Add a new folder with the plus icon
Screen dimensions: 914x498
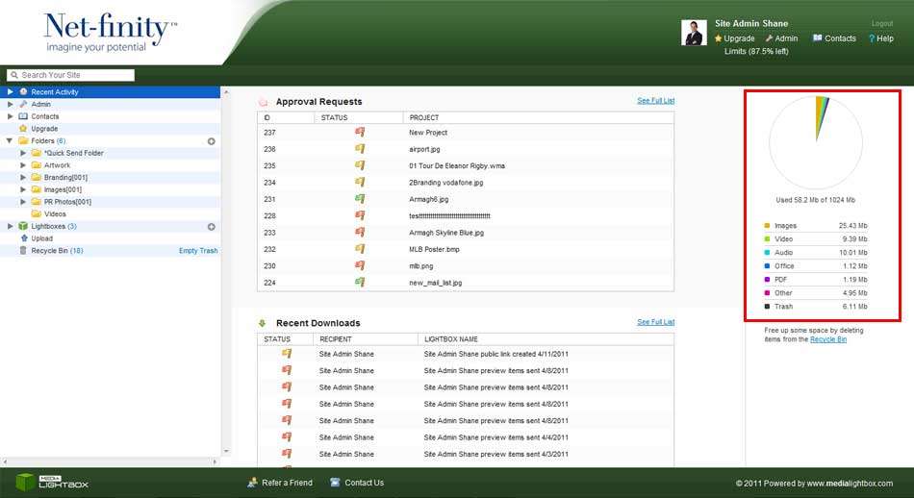coord(211,141)
